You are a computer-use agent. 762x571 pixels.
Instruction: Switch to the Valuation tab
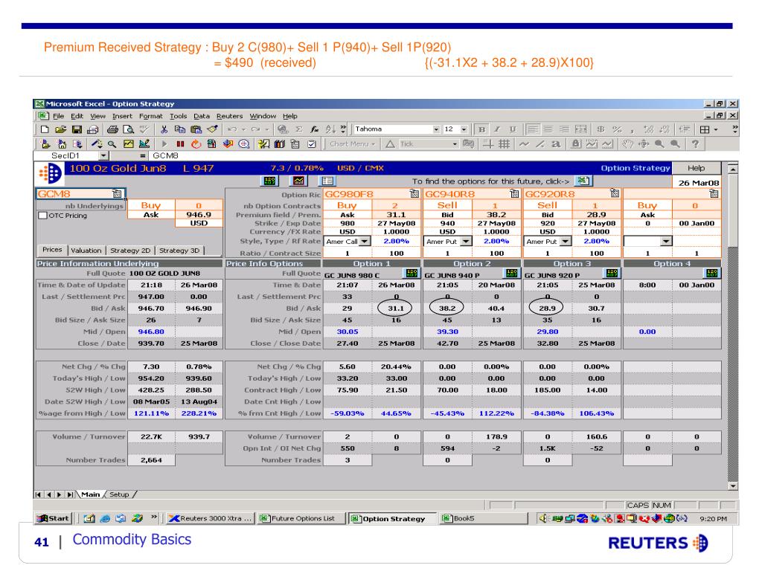[86, 250]
